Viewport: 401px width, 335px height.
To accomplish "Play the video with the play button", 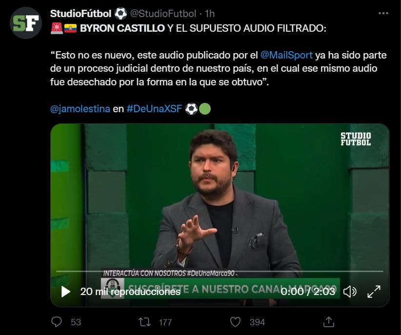I will (x=66, y=292).
